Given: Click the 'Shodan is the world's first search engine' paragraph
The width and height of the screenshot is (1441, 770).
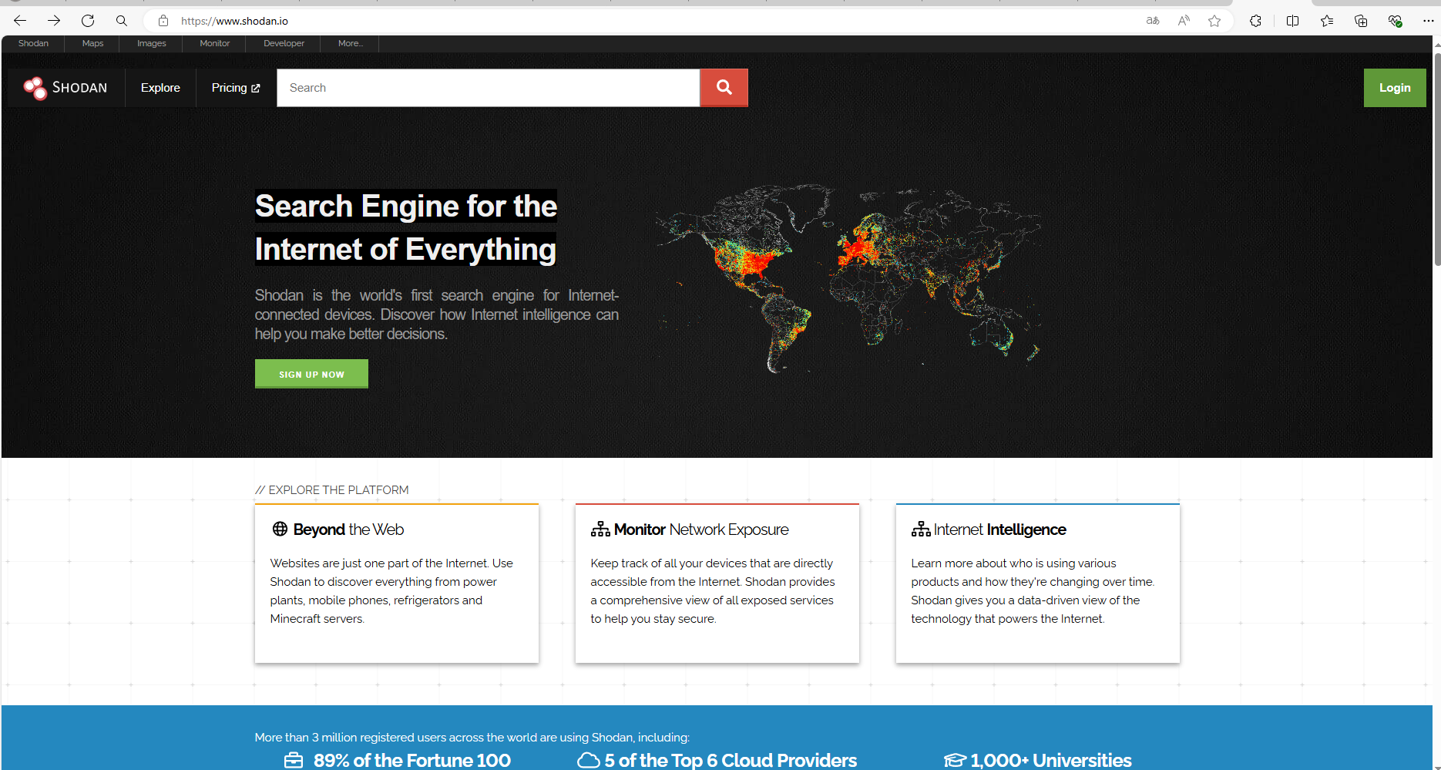Looking at the screenshot, I should click(x=437, y=314).
